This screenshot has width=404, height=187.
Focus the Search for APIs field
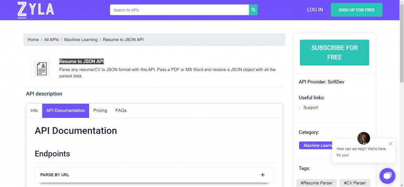coord(180,10)
